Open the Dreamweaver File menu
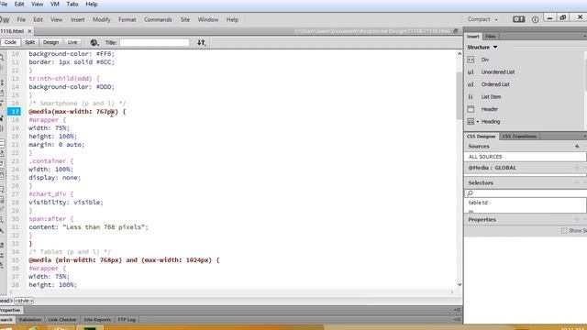The height and width of the screenshot is (330, 587). (21, 19)
